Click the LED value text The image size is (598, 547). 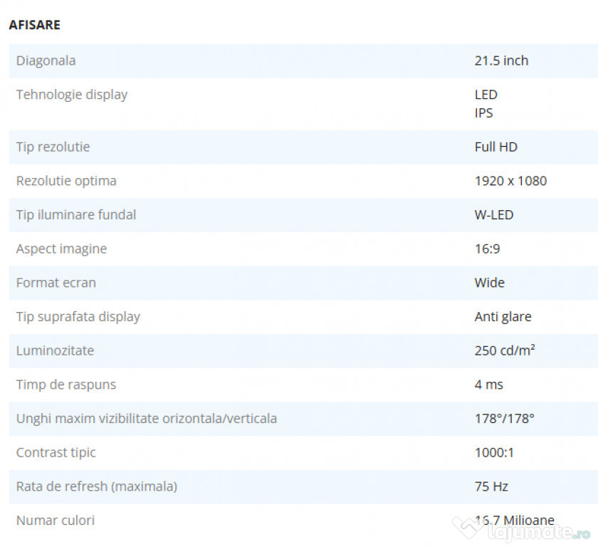coord(486,95)
